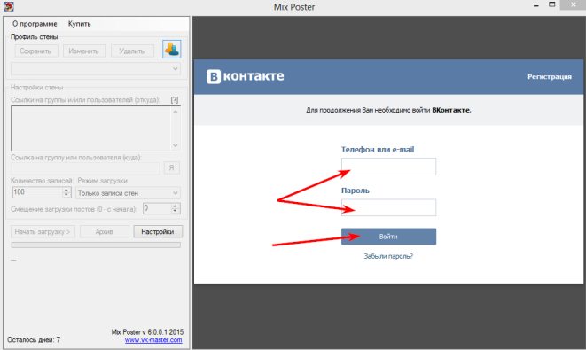This screenshot has height=350, width=586.
Task: Click the down arrow of links scrollbar
Action: pyautogui.click(x=176, y=145)
